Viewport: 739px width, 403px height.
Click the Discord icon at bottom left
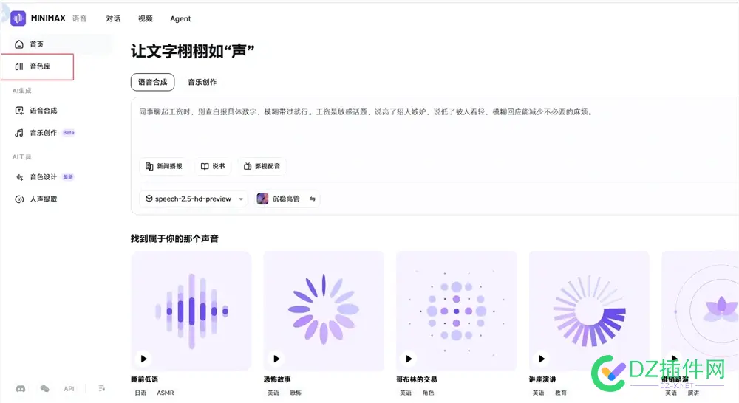click(20, 389)
